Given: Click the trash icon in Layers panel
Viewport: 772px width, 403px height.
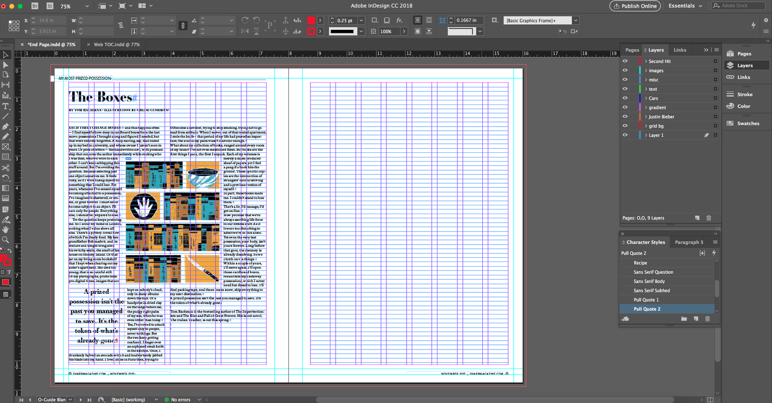Looking at the screenshot, I should pyautogui.click(x=709, y=218).
